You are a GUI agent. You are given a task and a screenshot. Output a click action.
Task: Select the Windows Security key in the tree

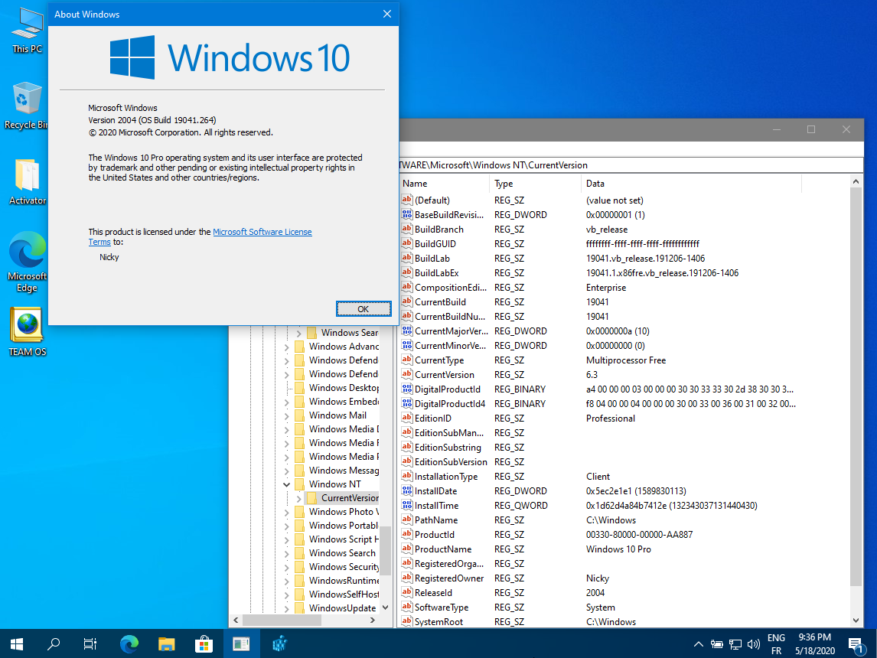tap(344, 567)
